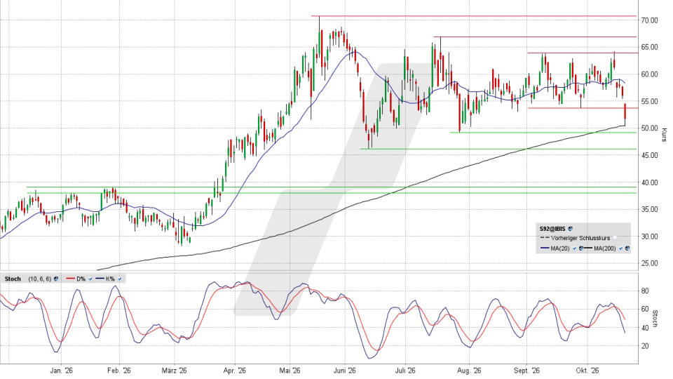Select the green support line near 46.00

[x=498, y=149]
